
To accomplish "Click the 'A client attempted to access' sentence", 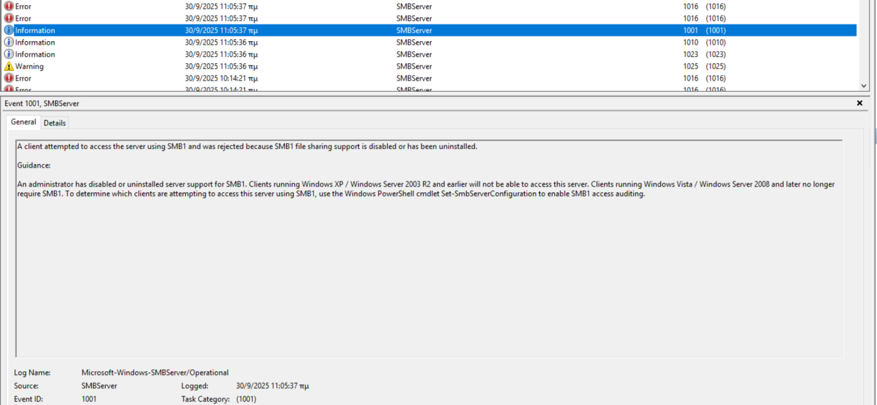I will pos(247,147).
